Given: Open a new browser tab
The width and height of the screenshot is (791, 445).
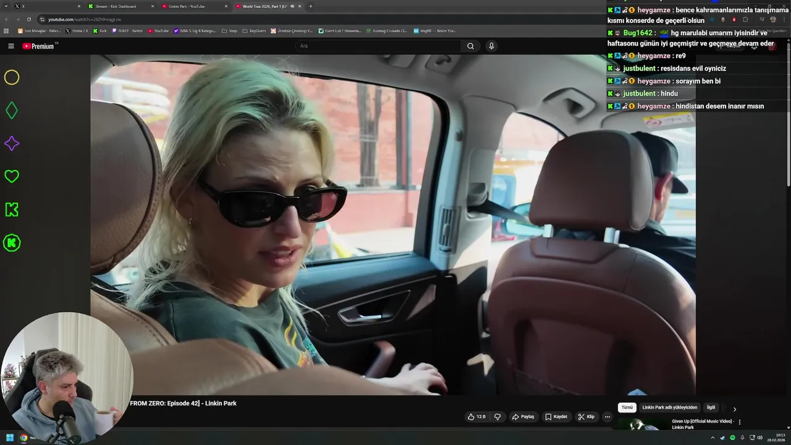Looking at the screenshot, I should point(310,6).
